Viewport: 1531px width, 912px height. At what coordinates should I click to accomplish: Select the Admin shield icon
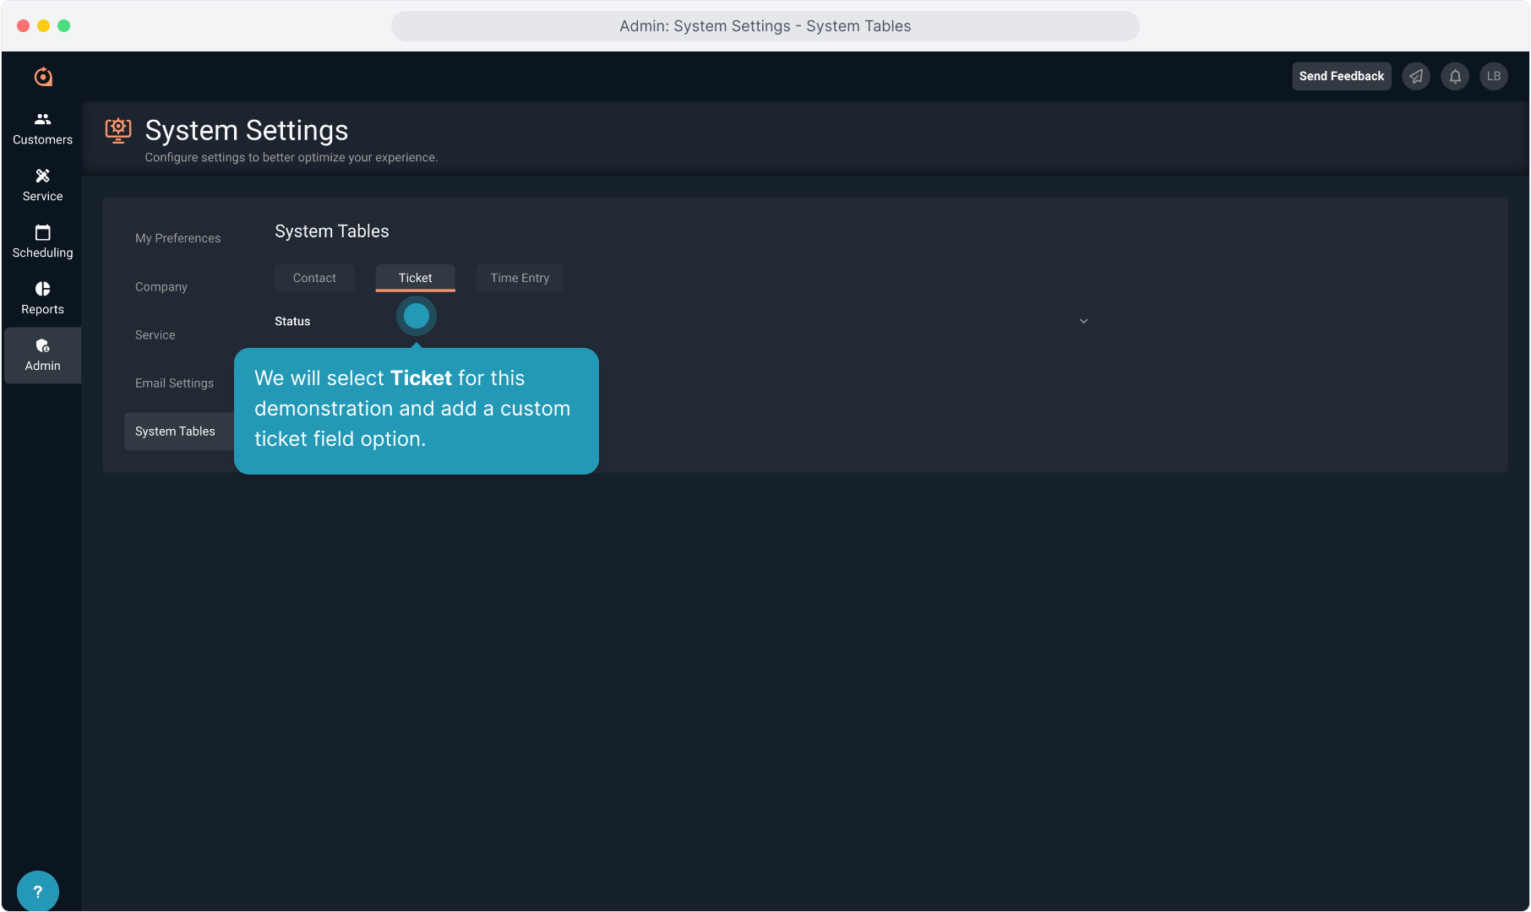42,346
